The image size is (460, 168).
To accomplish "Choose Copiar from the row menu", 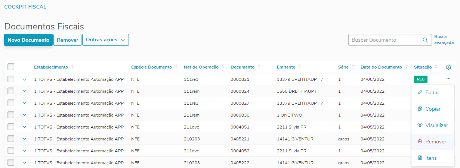I will pyautogui.click(x=433, y=109).
